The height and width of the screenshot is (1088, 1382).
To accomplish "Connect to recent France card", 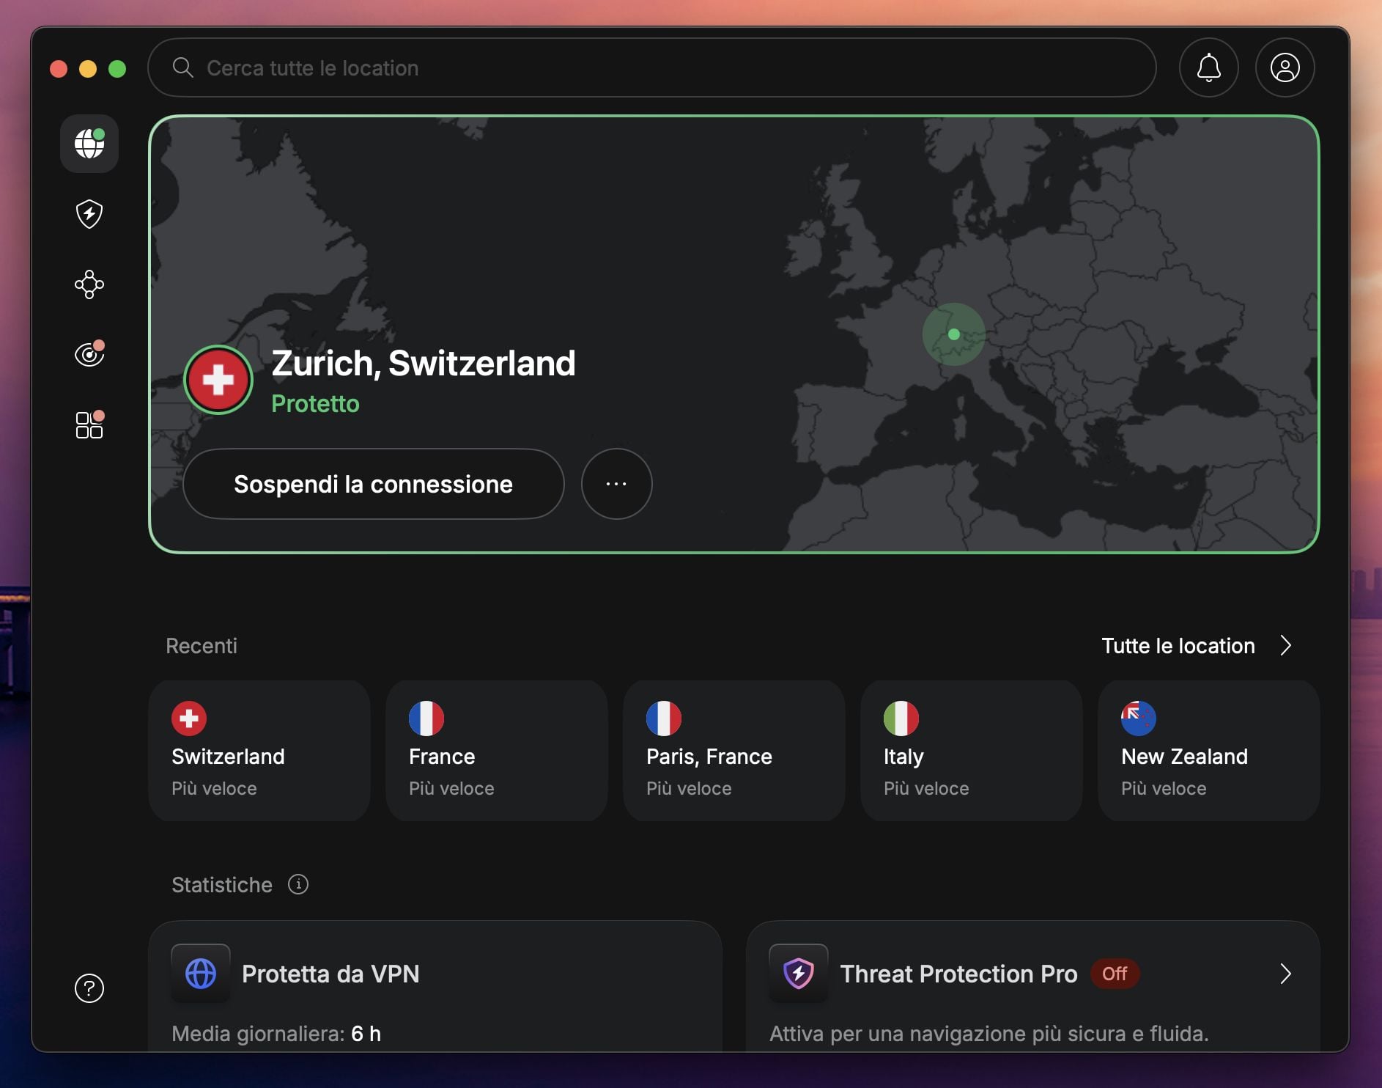I will point(497,751).
